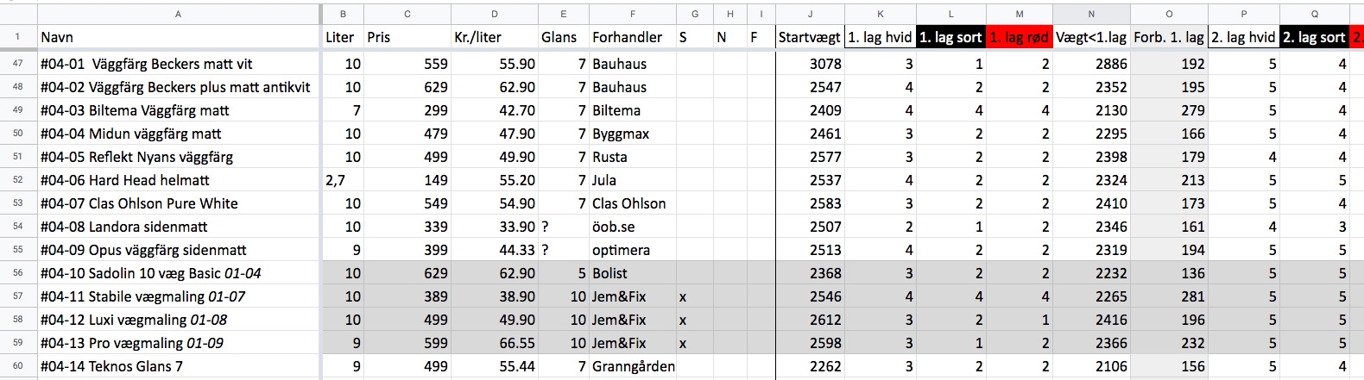Image resolution: width=1364 pixels, height=380 pixels.
Task: Click cell '#04-03 Biltema Väggfärg matt'
Action: click(178, 110)
